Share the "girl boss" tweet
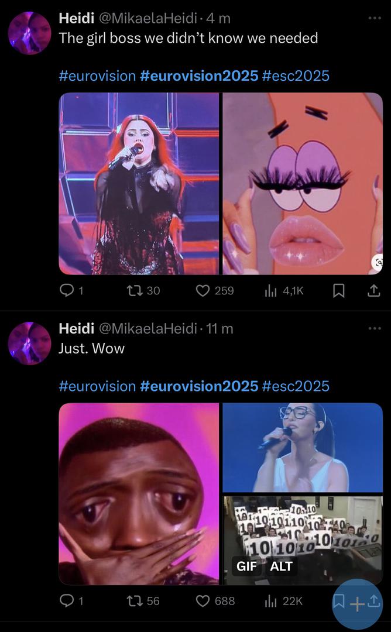This screenshot has height=632, width=391. pos(373,290)
